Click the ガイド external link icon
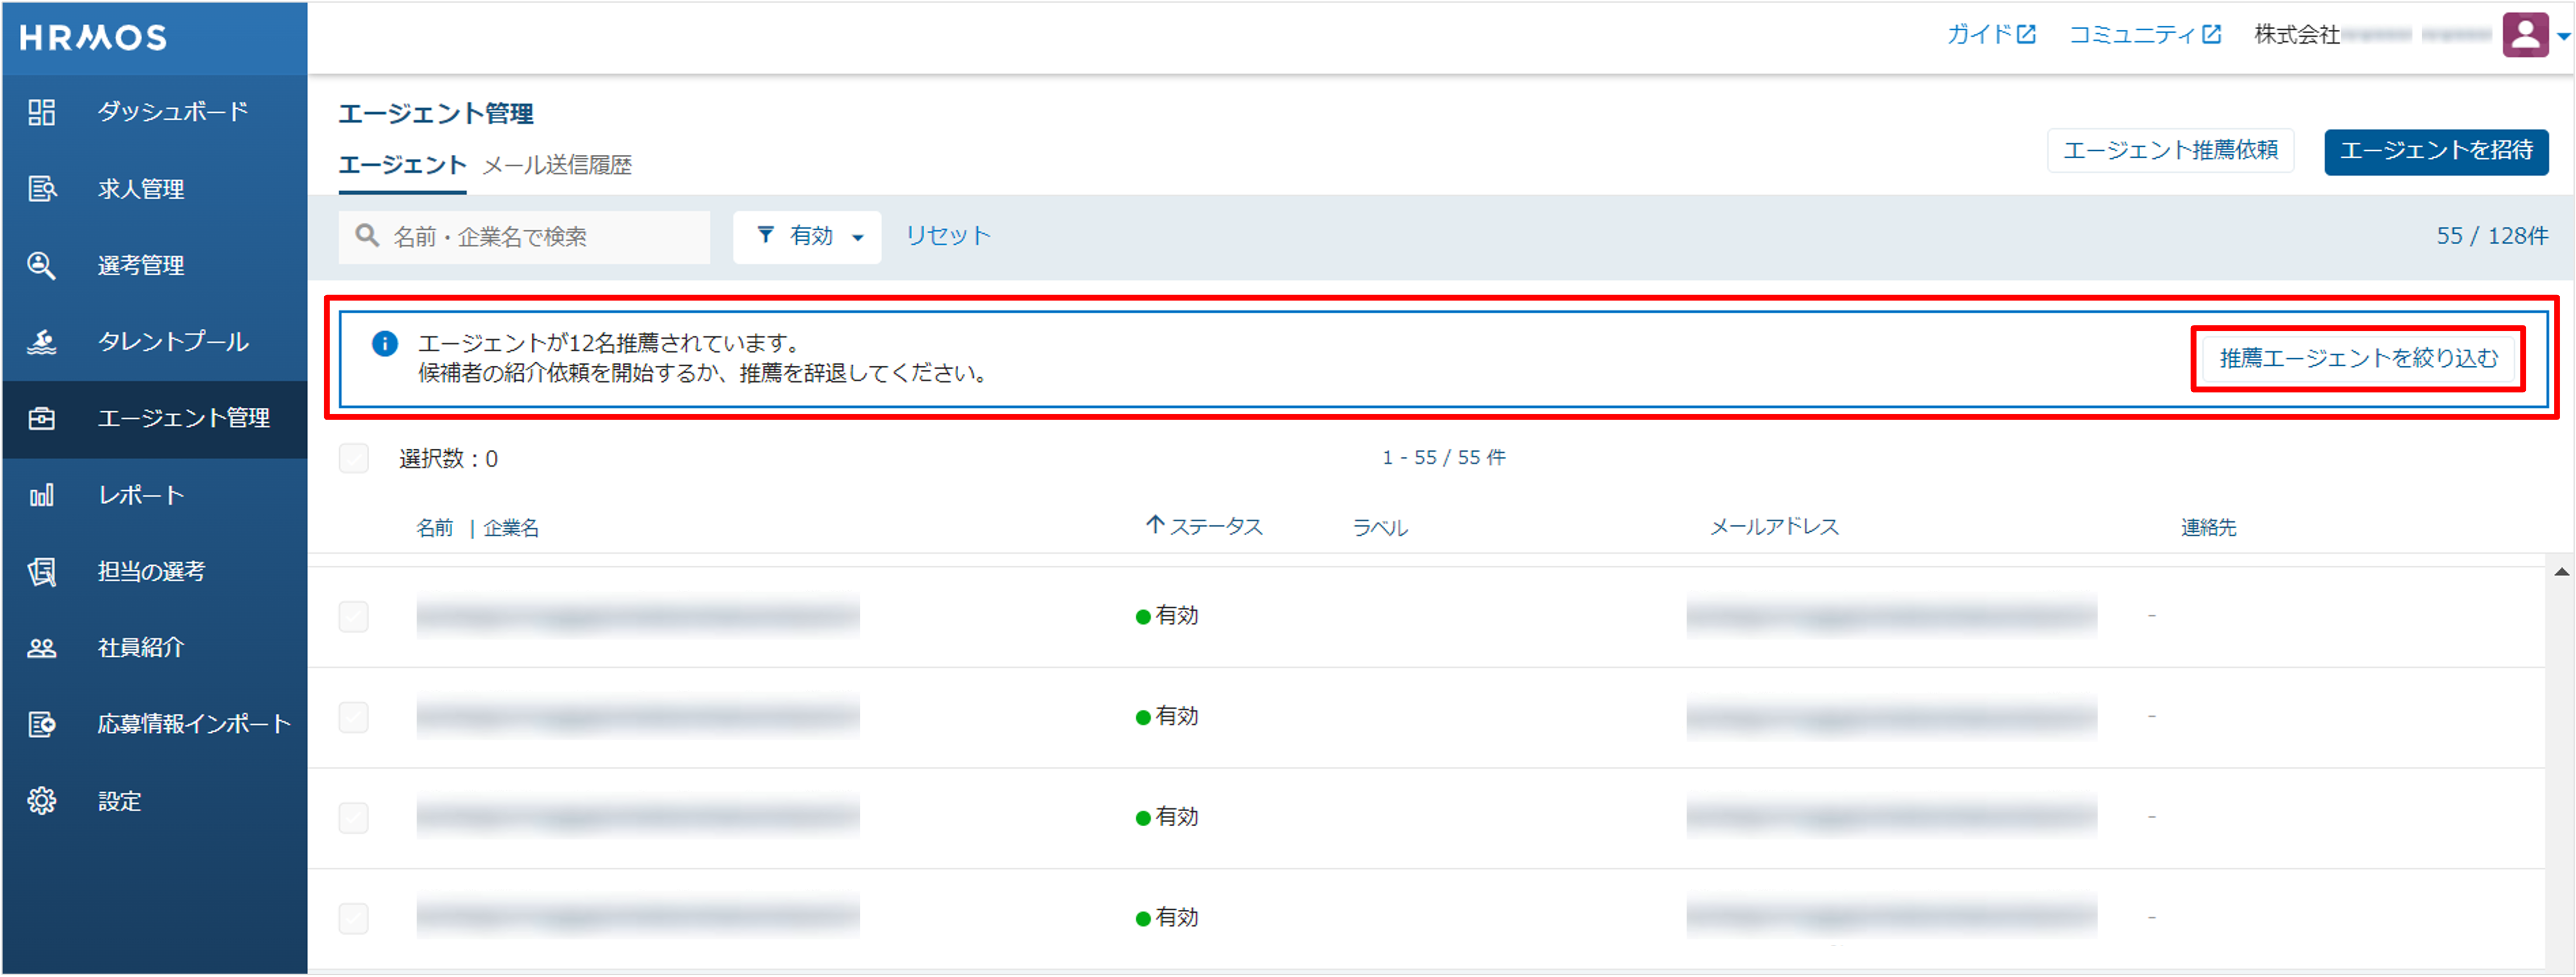 [x=2026, y=35]
